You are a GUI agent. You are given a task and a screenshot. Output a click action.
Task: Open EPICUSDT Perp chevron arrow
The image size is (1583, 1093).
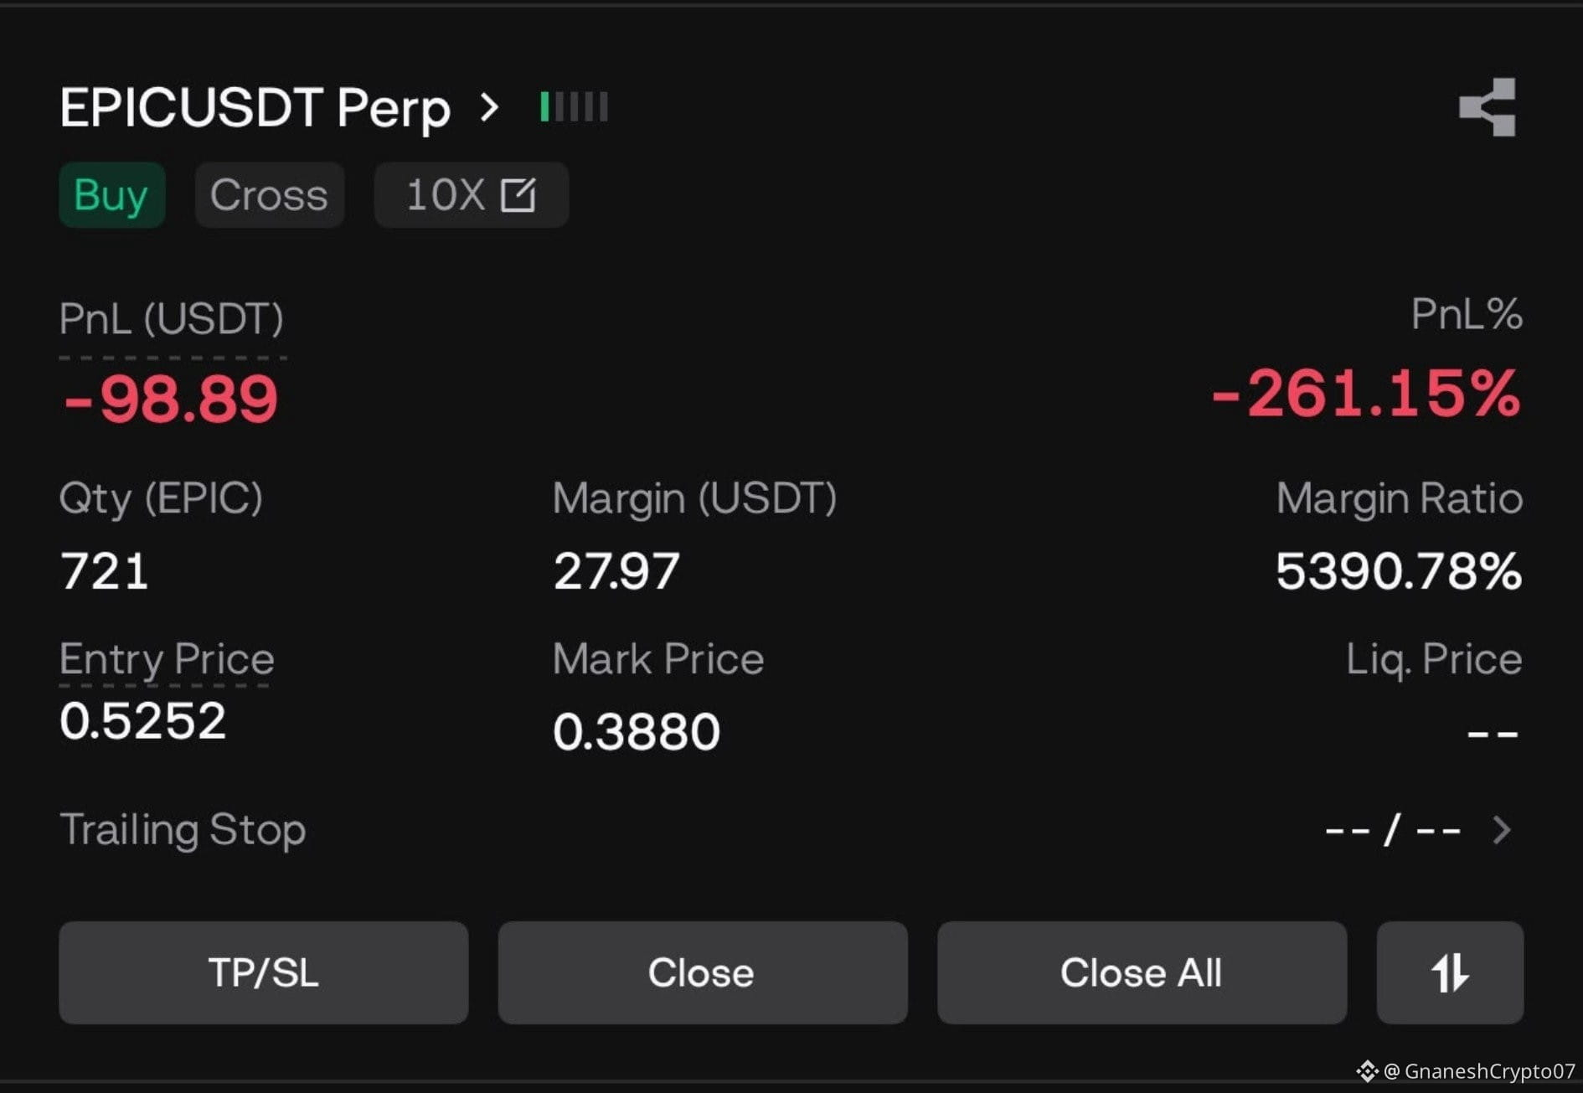[489, 107]
